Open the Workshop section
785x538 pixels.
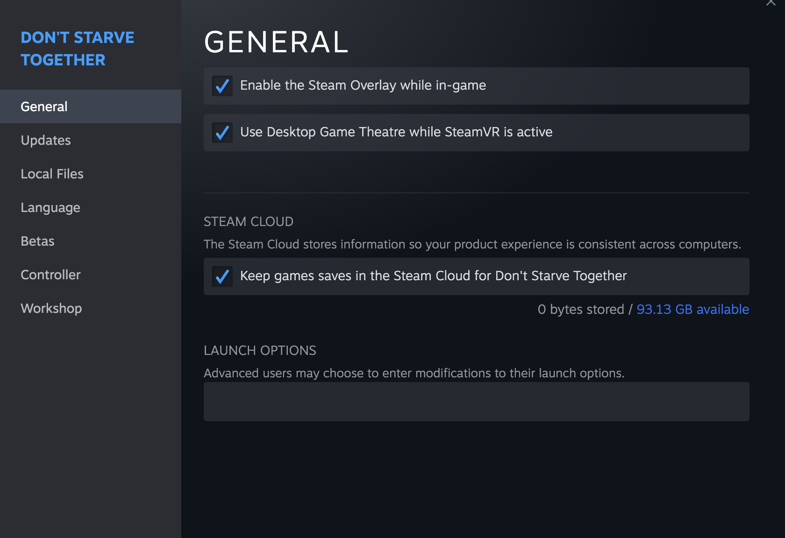(51, 308)
